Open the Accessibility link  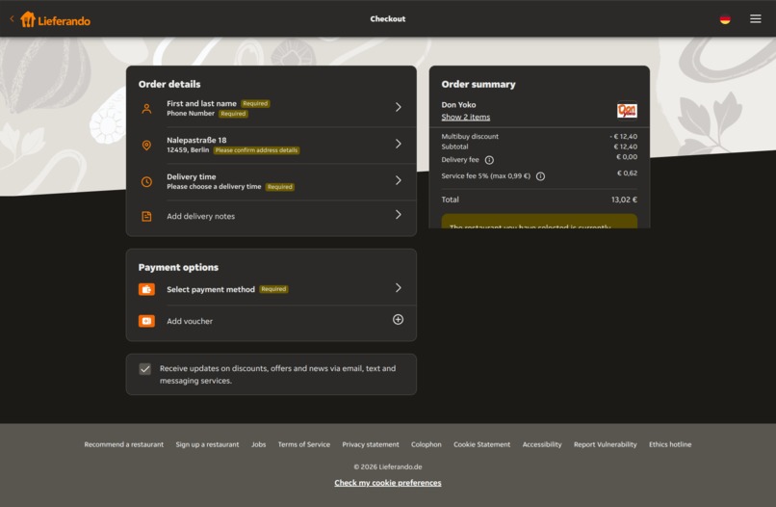tap(542, 444)
